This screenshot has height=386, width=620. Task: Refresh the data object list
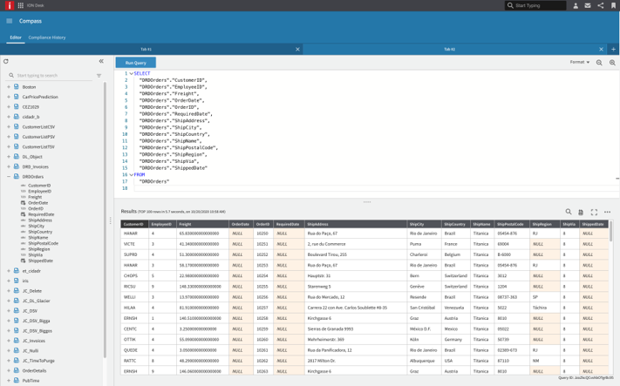(x=6, y=62)
